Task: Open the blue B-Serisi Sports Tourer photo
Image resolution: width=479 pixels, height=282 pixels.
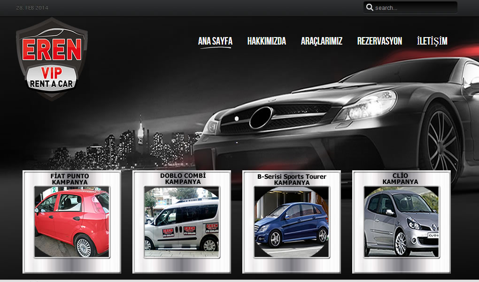Action: point(292,222)
